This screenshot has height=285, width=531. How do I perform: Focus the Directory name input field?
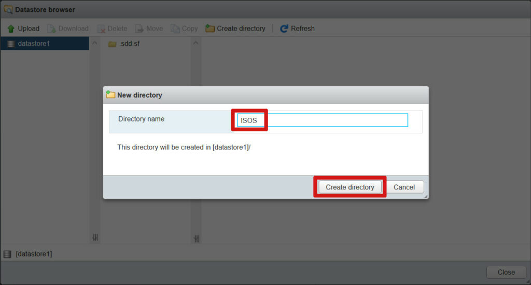(x=323, y=120)
